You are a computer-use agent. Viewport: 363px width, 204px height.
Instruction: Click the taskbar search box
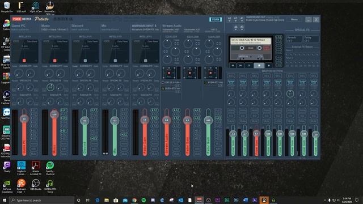click(42, 200)
